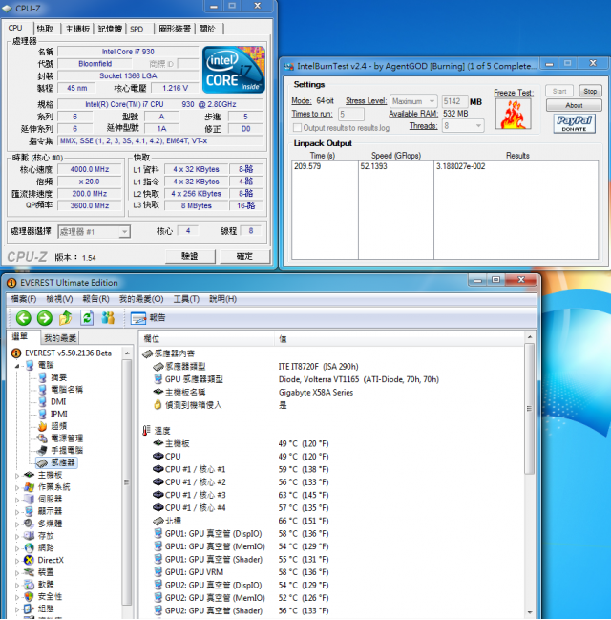Select the 電腦 computer node icon
611x620 pixels.
click(x=30, y=365)
